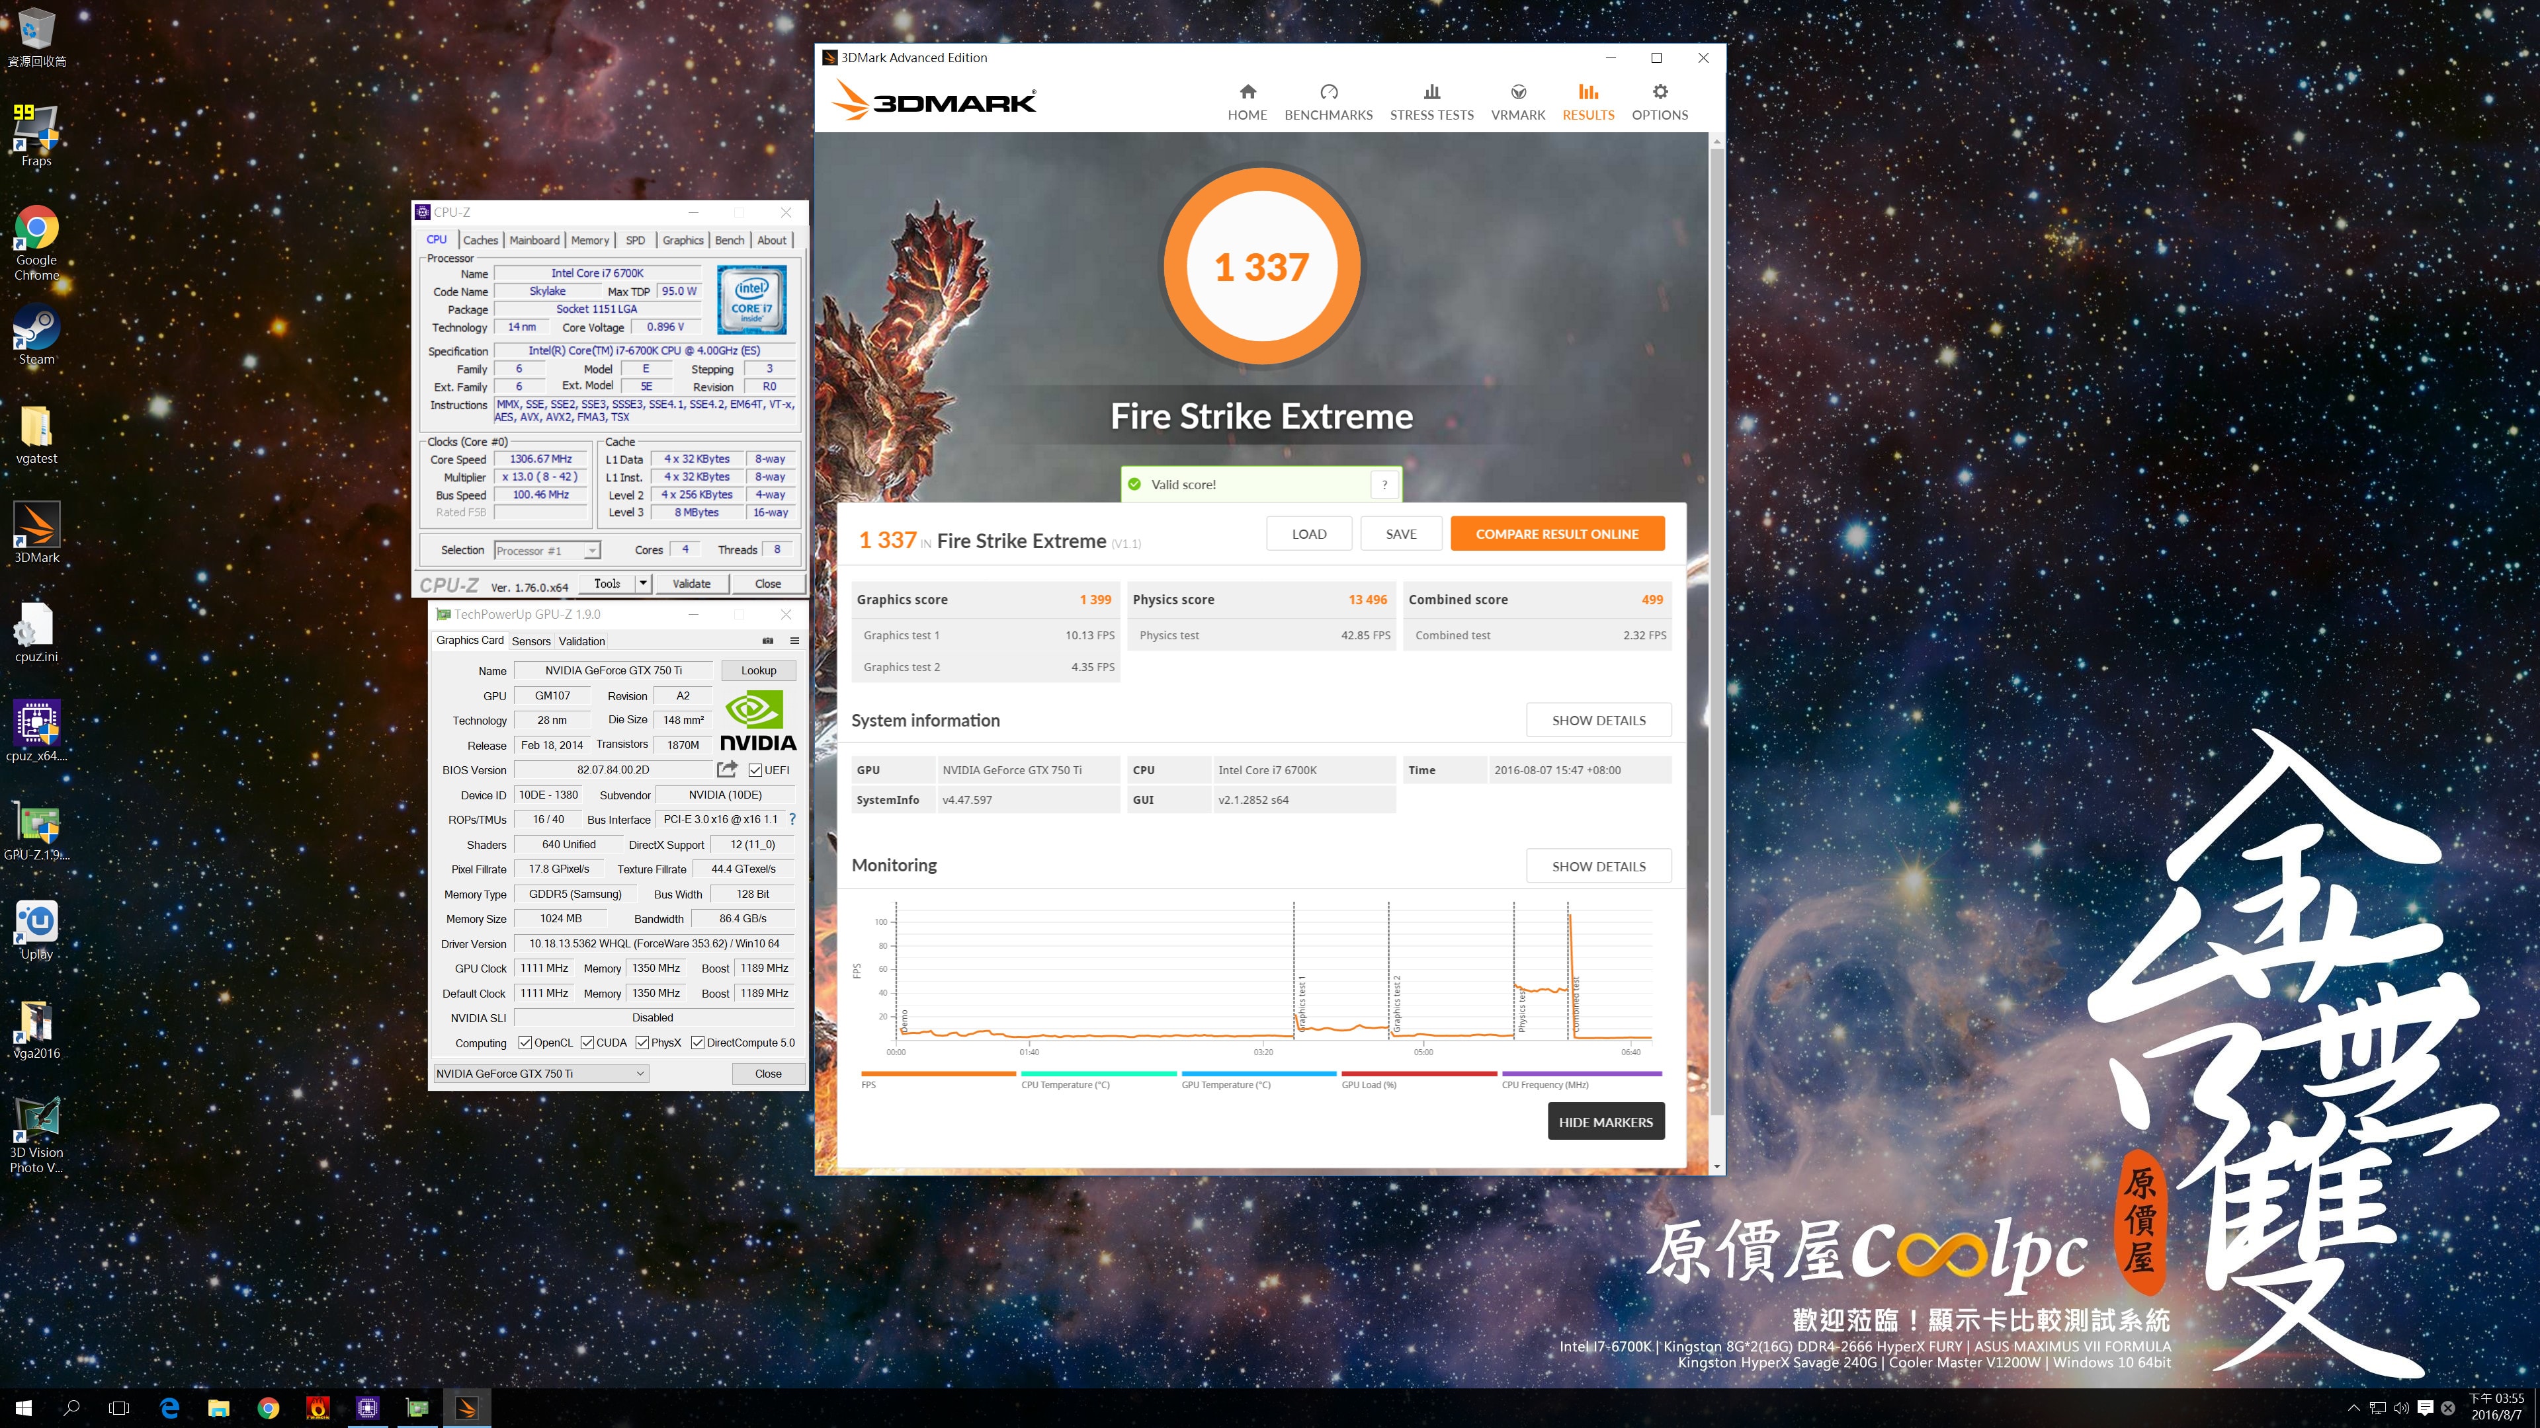Toggle CUDA checkbox in GPU-Z
The height and width of the screenshot is (1428, 2540).
[x=587, y=1043]
